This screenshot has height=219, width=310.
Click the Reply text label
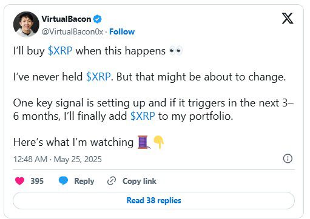(x=84, y=181)
